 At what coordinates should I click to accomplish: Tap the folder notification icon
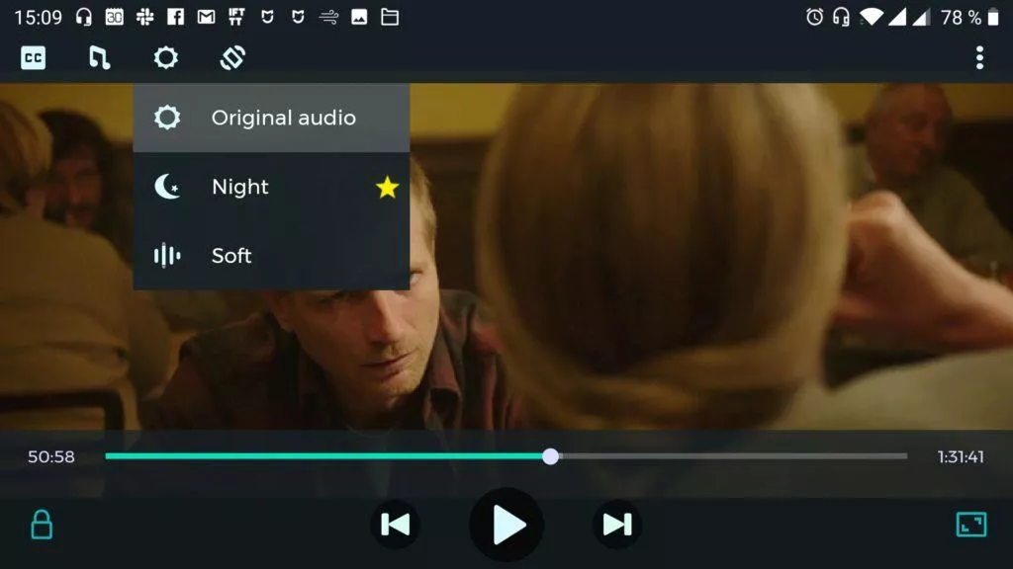click(390, 17)
